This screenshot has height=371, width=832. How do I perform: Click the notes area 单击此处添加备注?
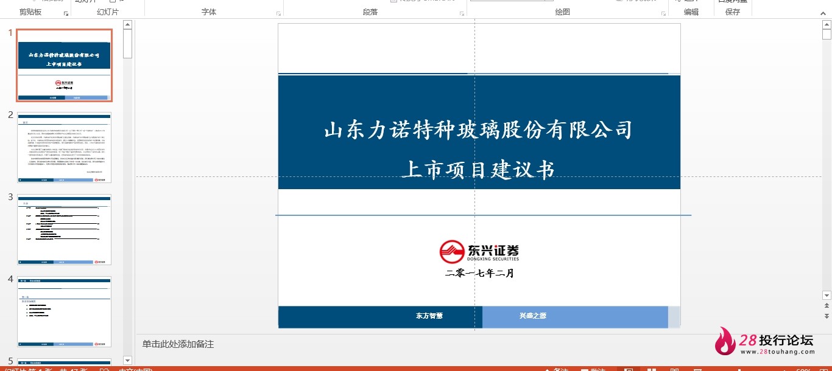pyautogui.click(x=178, y=344)
